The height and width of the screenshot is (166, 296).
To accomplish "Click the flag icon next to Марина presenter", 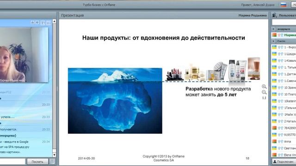I will [274, 35].
